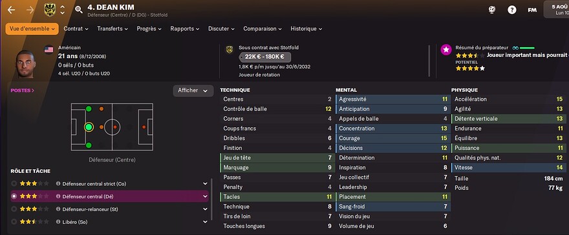Select Défenseur central strict (Co) radio button

point(14,183)
